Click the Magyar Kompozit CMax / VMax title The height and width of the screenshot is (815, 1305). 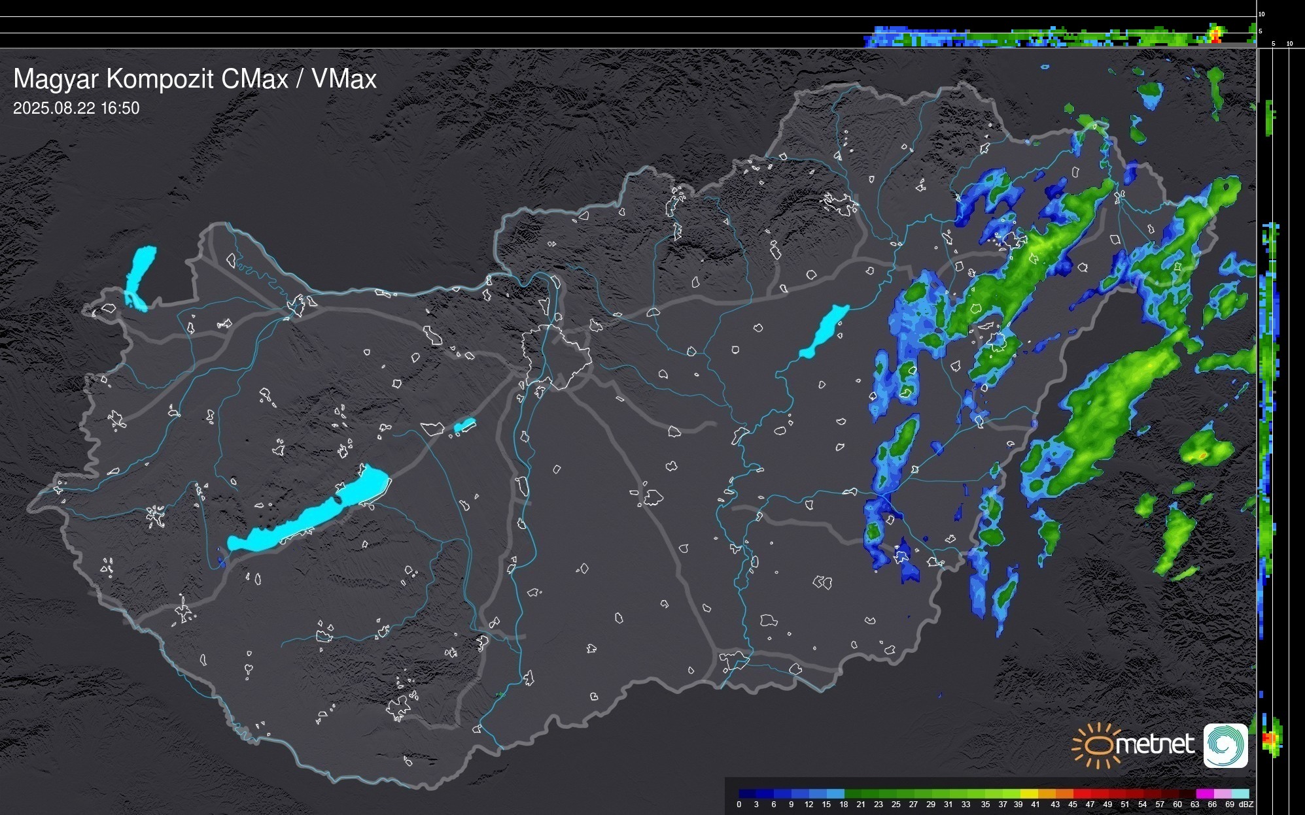coord(195,79)
